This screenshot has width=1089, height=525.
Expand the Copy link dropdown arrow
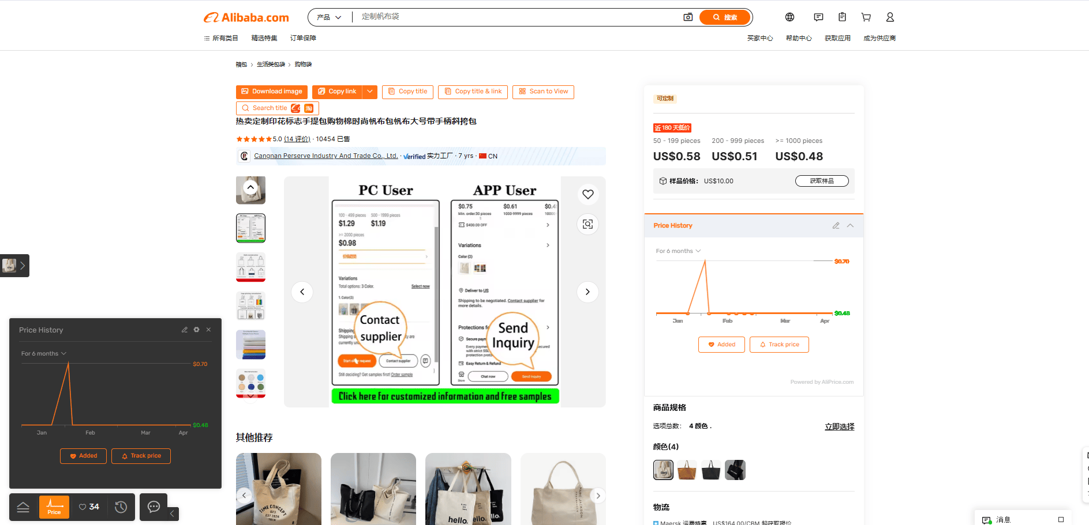click(x=370, y=92)
